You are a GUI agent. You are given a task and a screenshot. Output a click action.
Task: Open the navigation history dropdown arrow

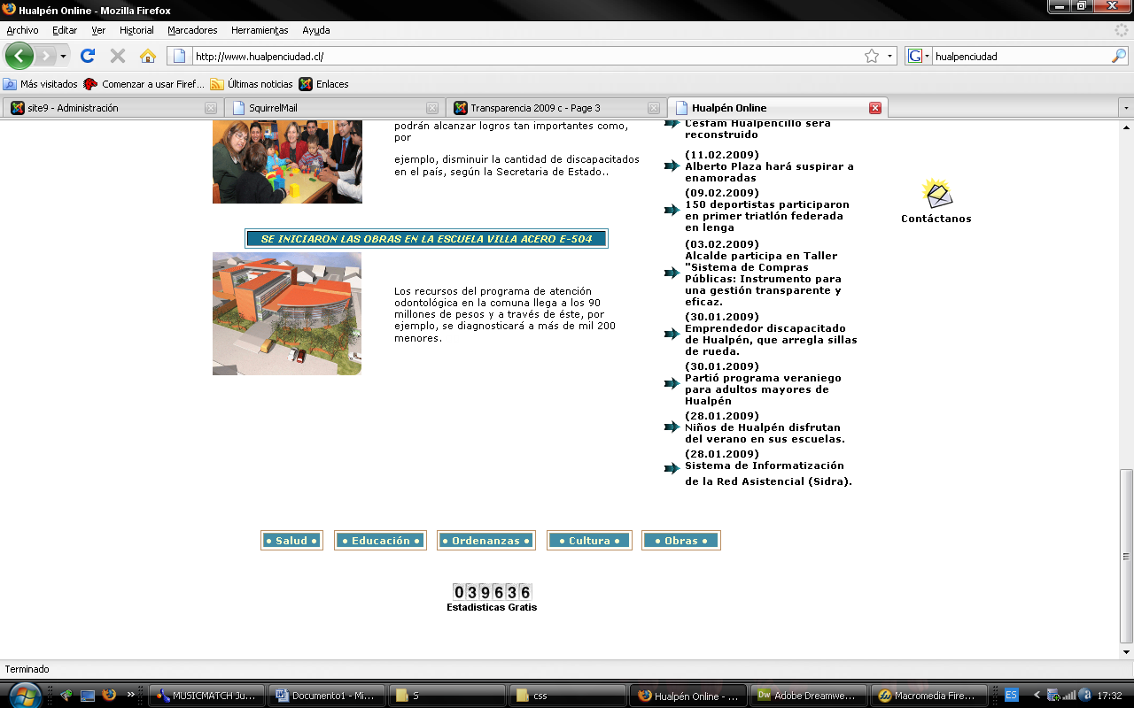63,56
